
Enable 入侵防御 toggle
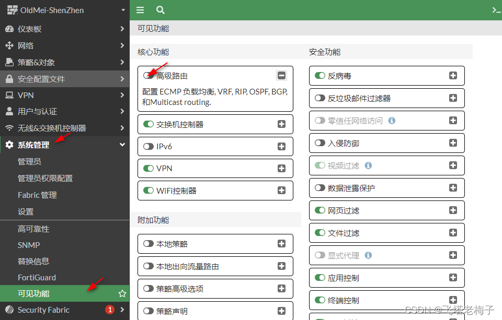point(320,143)
